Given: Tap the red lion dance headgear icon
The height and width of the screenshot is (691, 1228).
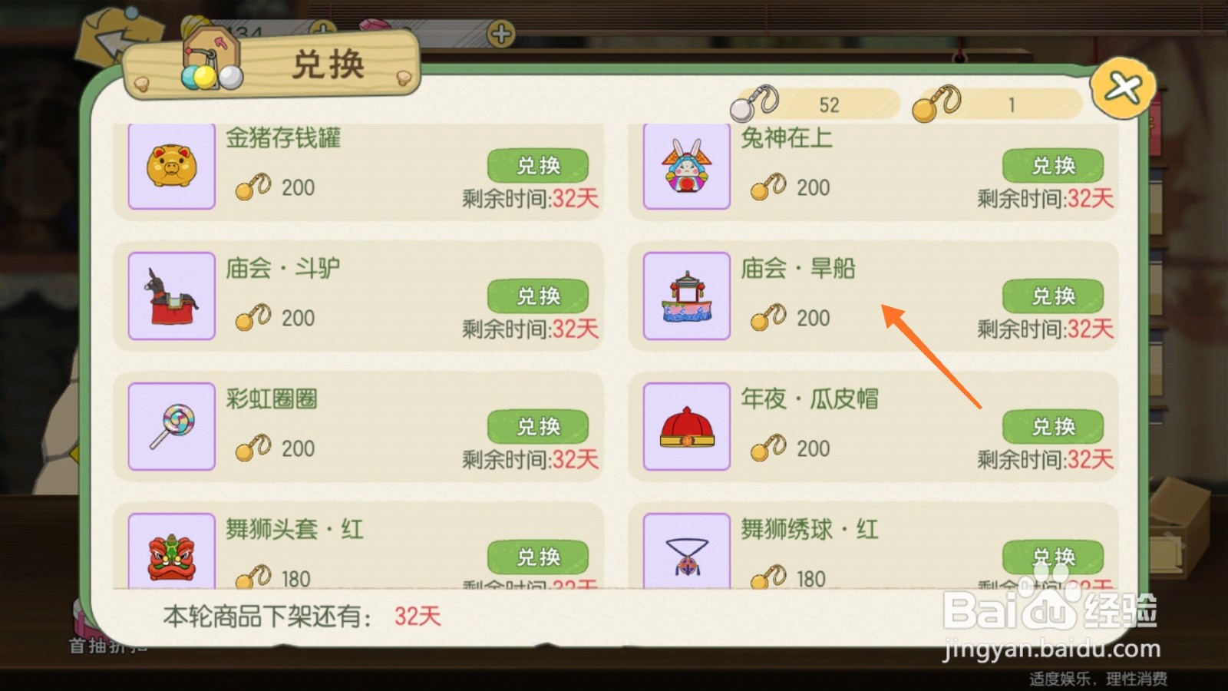Looking at the screenshot, I should (172, 551).
